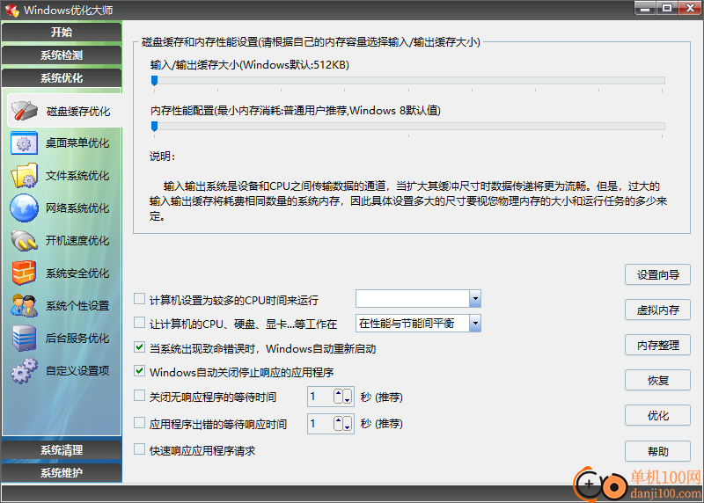Click the 内存性能配置 slider thumb
Image resolution: width=704 pixels, height=503 pixels.
(x=155, y=127)
